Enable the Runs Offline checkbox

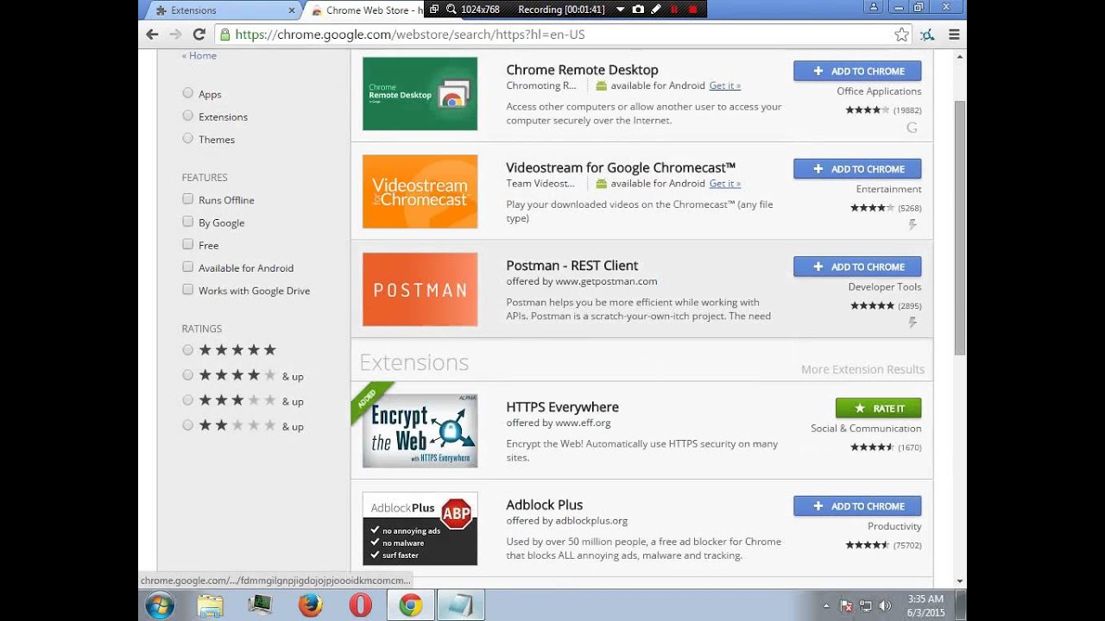click(187, 198)
